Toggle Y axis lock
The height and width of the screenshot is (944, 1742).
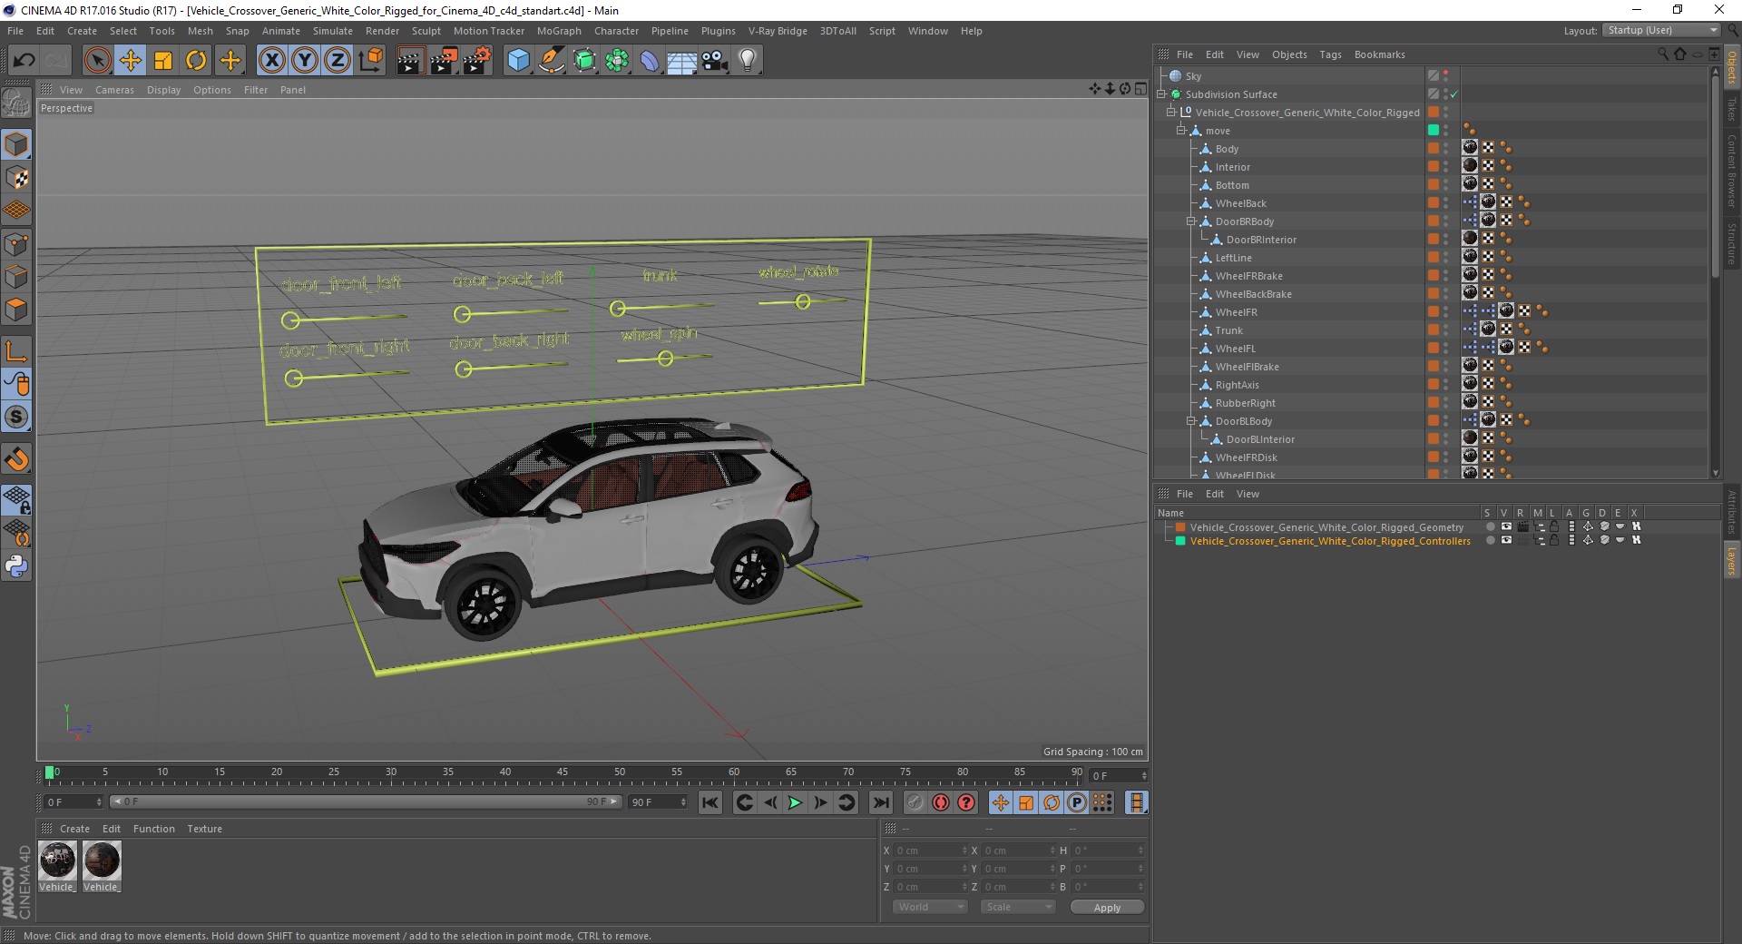(305, 61)
